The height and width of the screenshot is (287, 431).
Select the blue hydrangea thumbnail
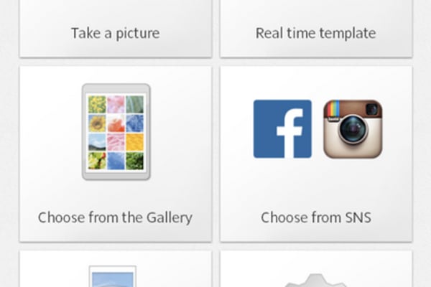click(135, 123)
